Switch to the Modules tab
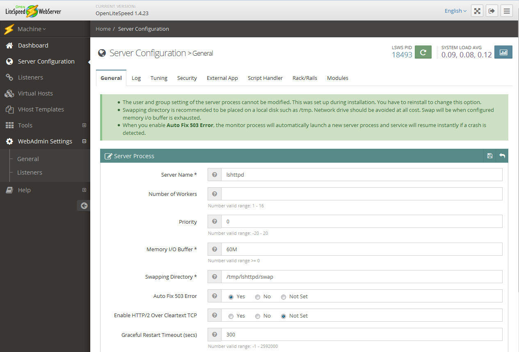This screenshot has width=519, height=352. pyautogui.click(x=338, y=78)
